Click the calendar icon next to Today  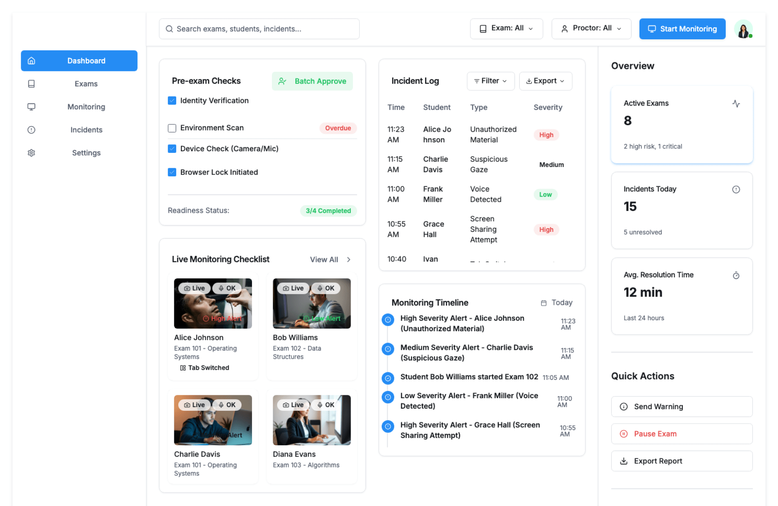tap(543, 303)
